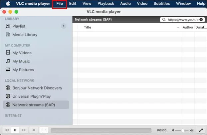207x135 pixels.
Task: Select Media Library in the sidebar
Action: coord(36,35)
